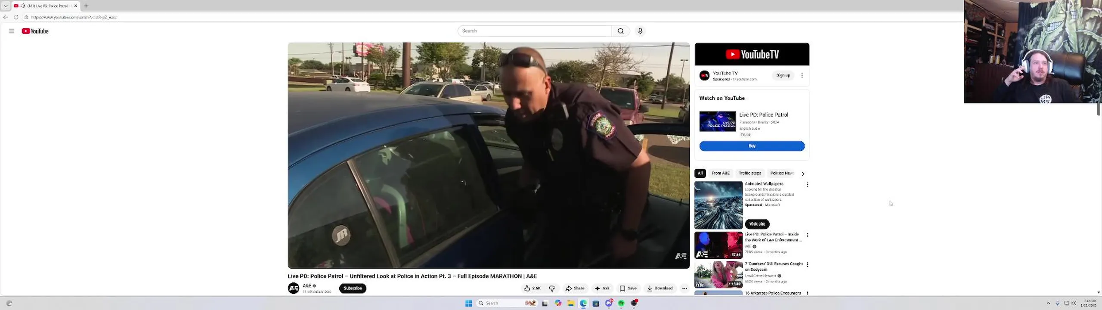
Task: Open File Explorer from the taskbar
Action: tap(570, 303)
